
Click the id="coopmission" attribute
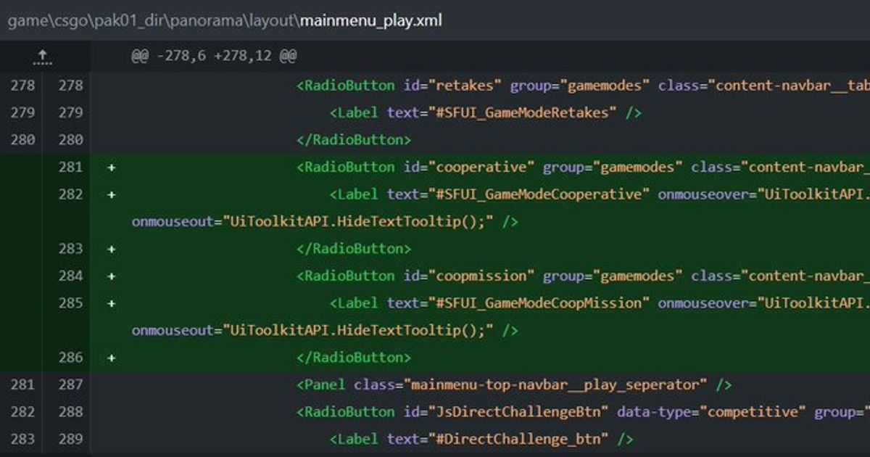tap(469, 276)
